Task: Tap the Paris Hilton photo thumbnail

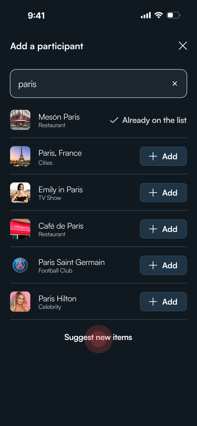Action: coord(20,302)
